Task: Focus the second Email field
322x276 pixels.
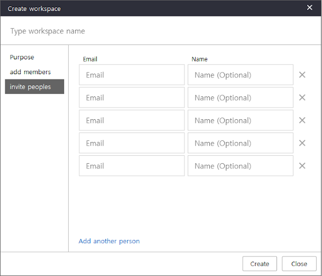Action: coord(132,97)
